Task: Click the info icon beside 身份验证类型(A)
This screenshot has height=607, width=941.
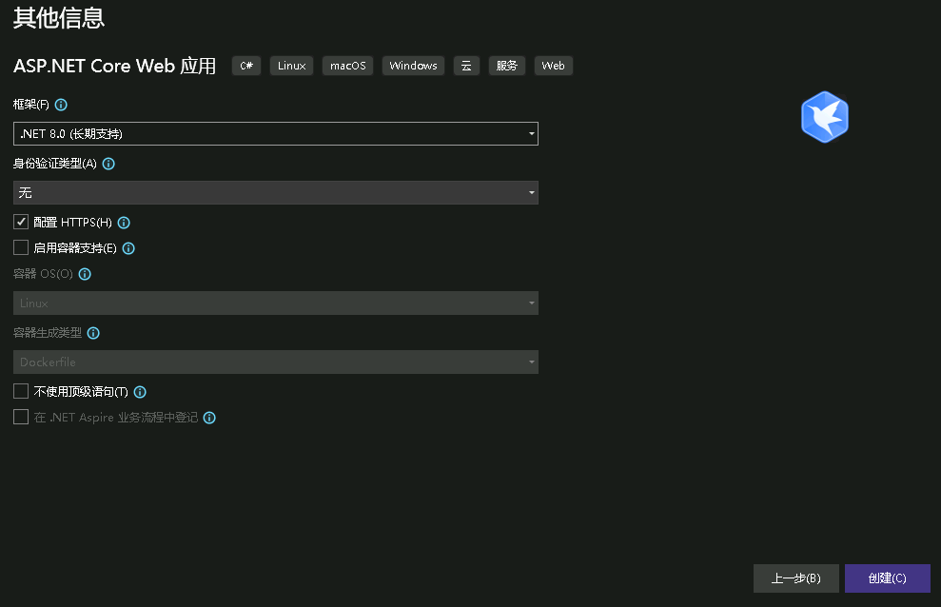Action: pyautogui.click(x=108, y=164)
